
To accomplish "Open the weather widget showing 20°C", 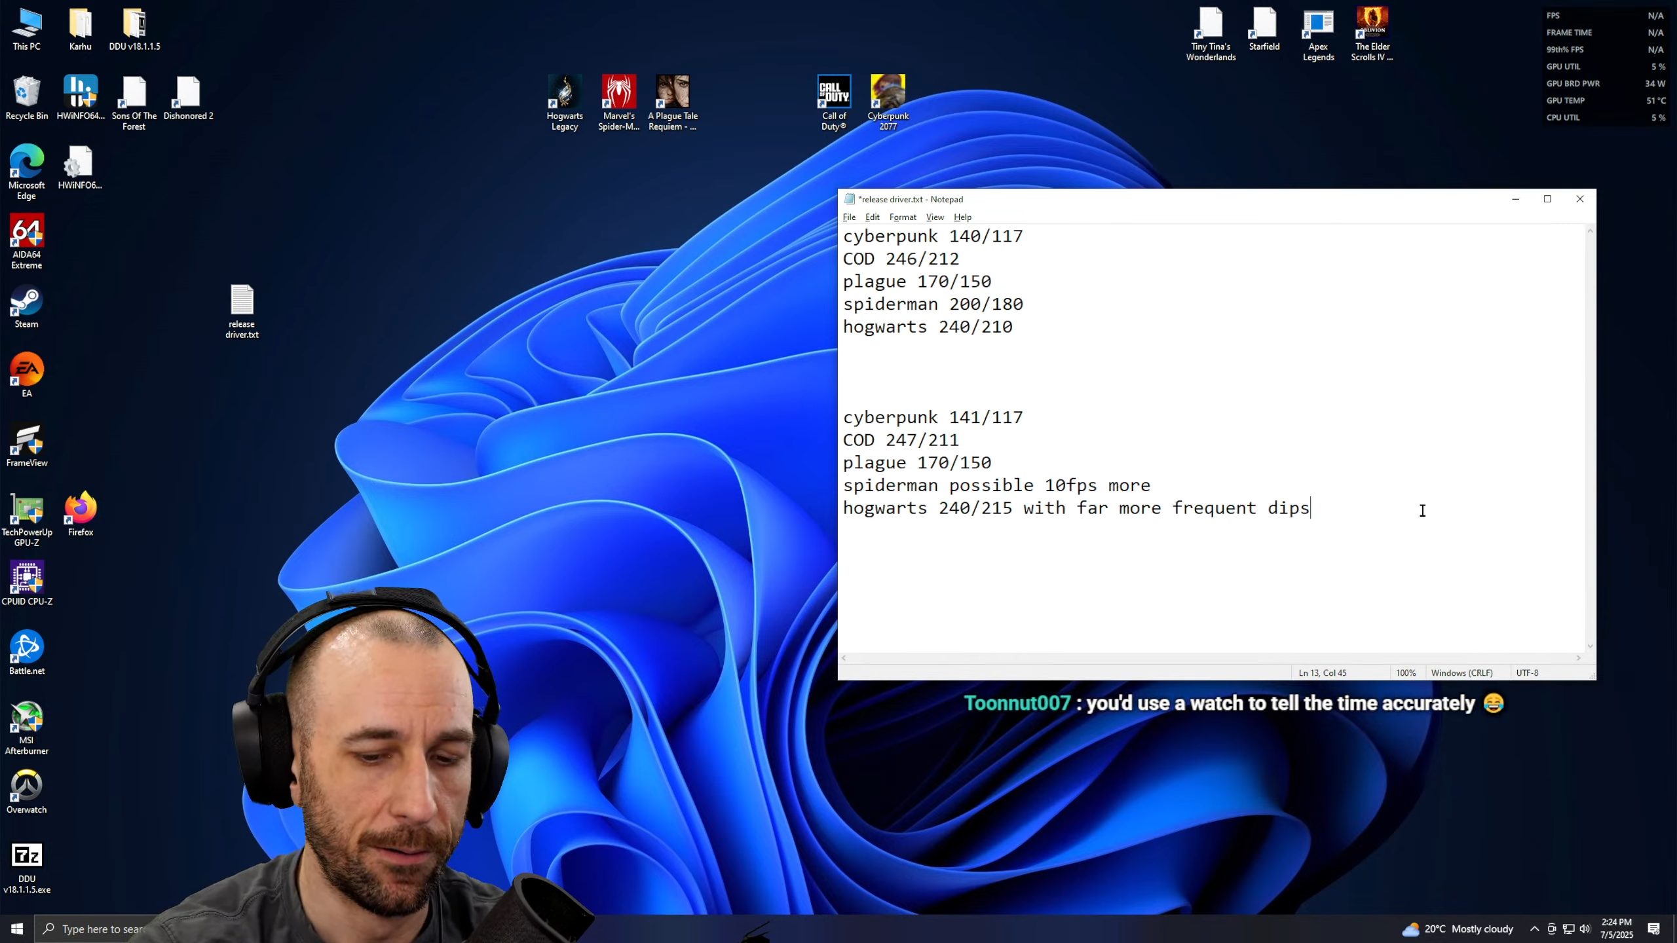I will pyautogui.click(x=1458, y=929).
